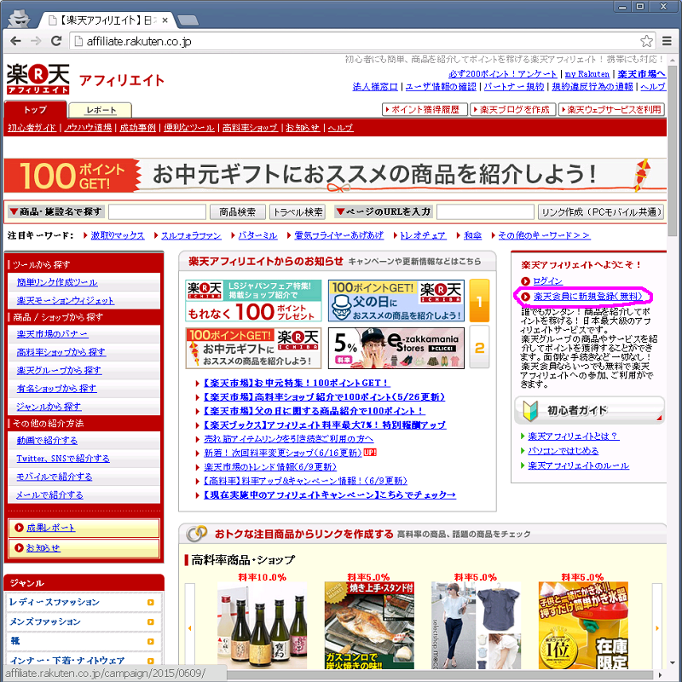Open かき氷器 product thumbnail
This screenshot has height=682, width=682.
point(583,627)
